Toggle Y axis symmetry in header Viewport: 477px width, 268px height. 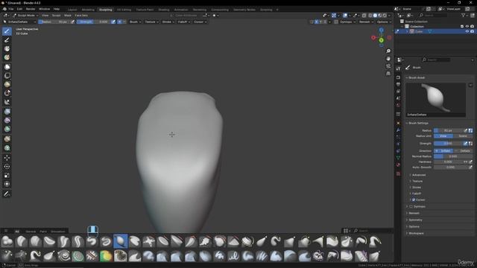321,22
